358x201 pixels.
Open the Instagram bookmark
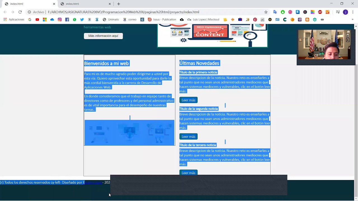(60, 20)
